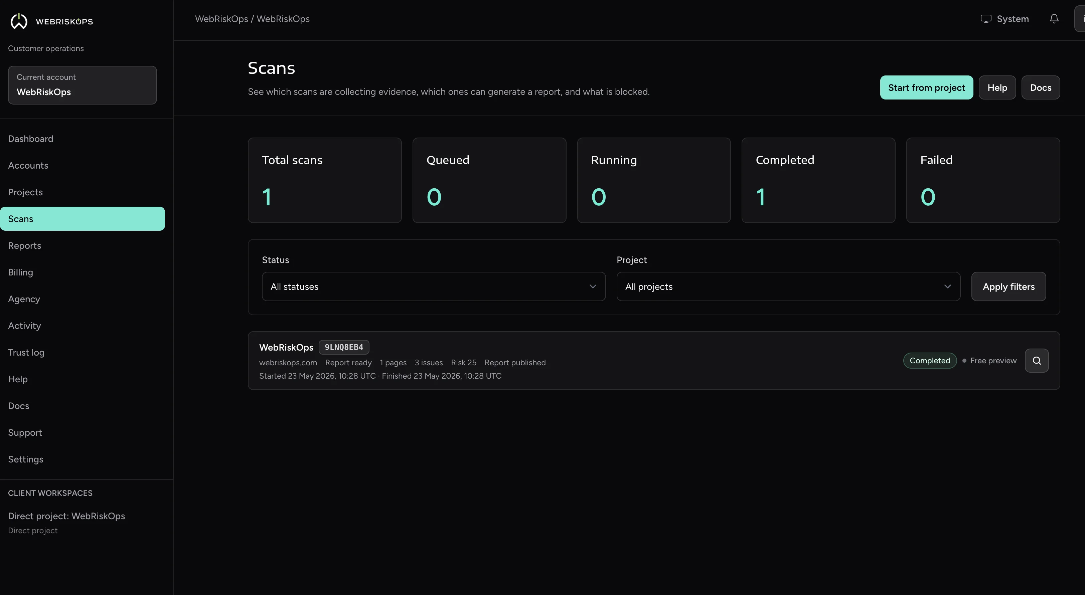Image resolution: width=1085 pixels, height=595 pixels.
Task: Click the CLIENT WORKSPACES heading
Action: (50, 493)
